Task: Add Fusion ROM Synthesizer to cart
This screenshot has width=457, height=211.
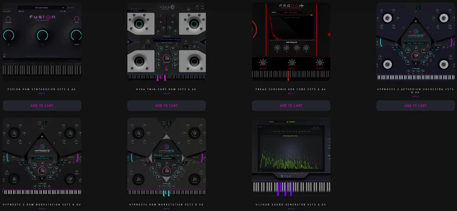Action: click(x=42, y=105)
